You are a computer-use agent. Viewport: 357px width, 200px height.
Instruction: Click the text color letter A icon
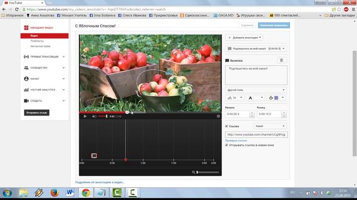[250, 98]
